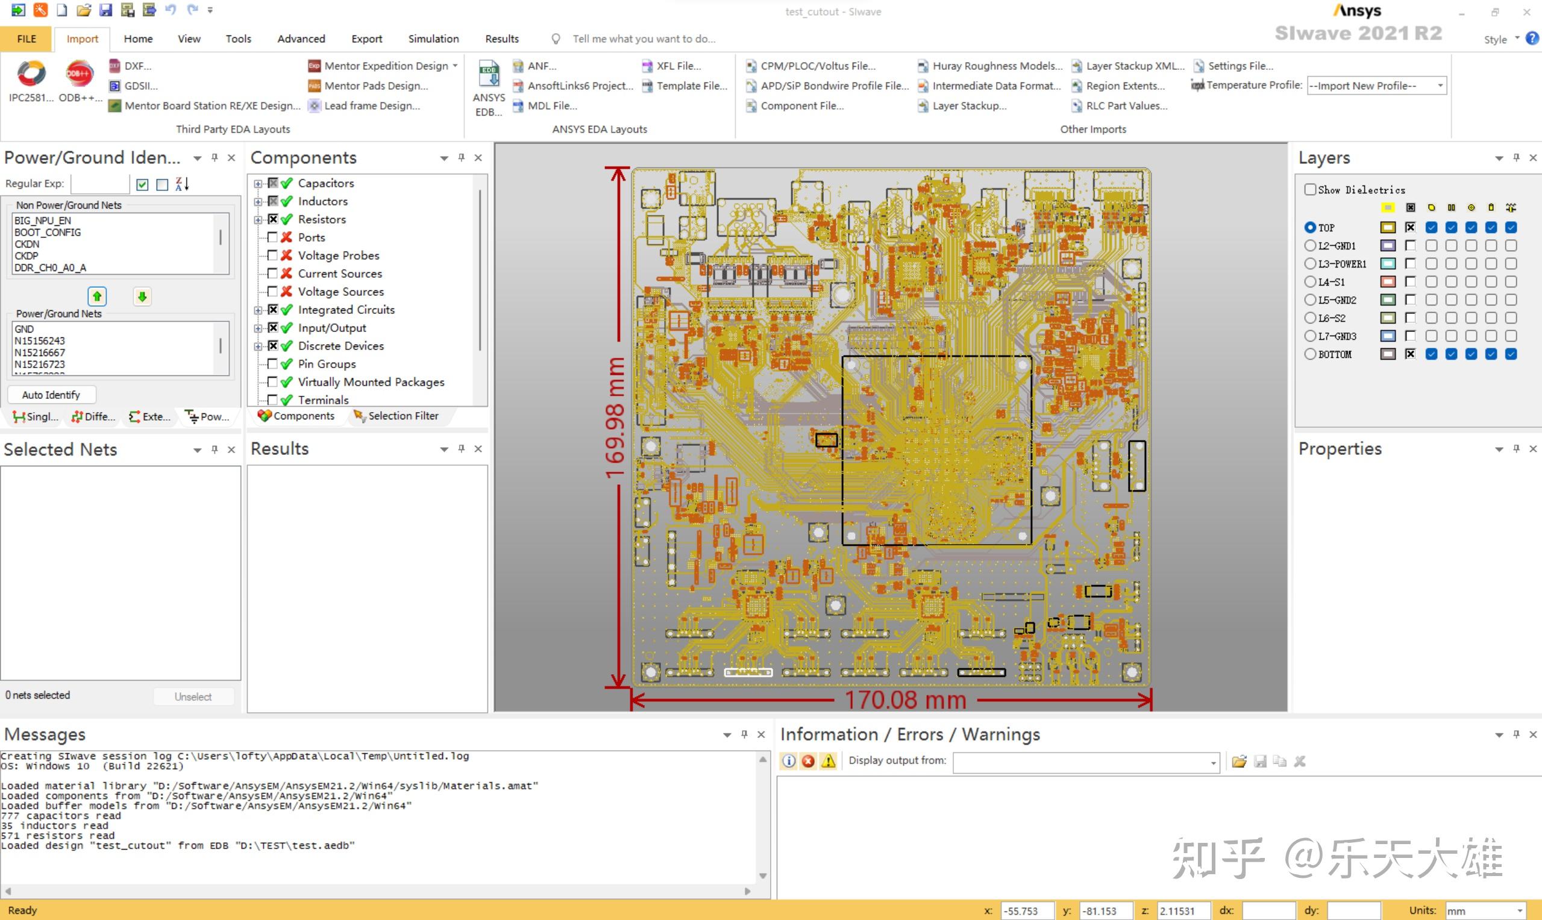1542x920 pixels.
Task: Toggle the errors filter red icon
Action: 808,762
